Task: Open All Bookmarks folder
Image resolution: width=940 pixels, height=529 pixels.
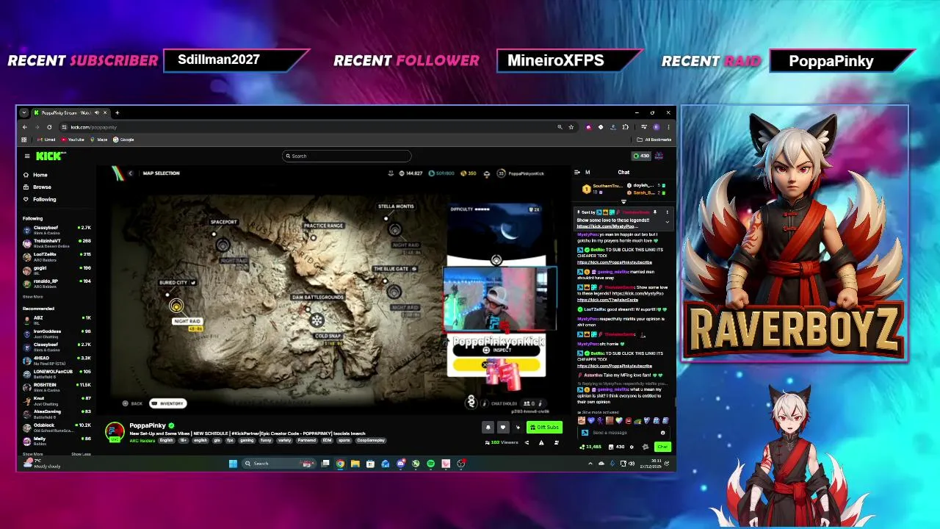Action: (654, 140)
